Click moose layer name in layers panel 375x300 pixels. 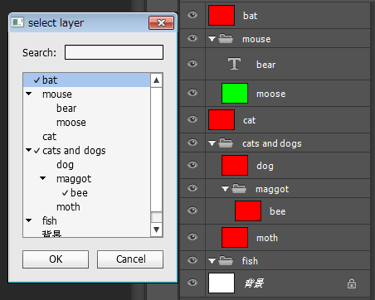point(270,94)
